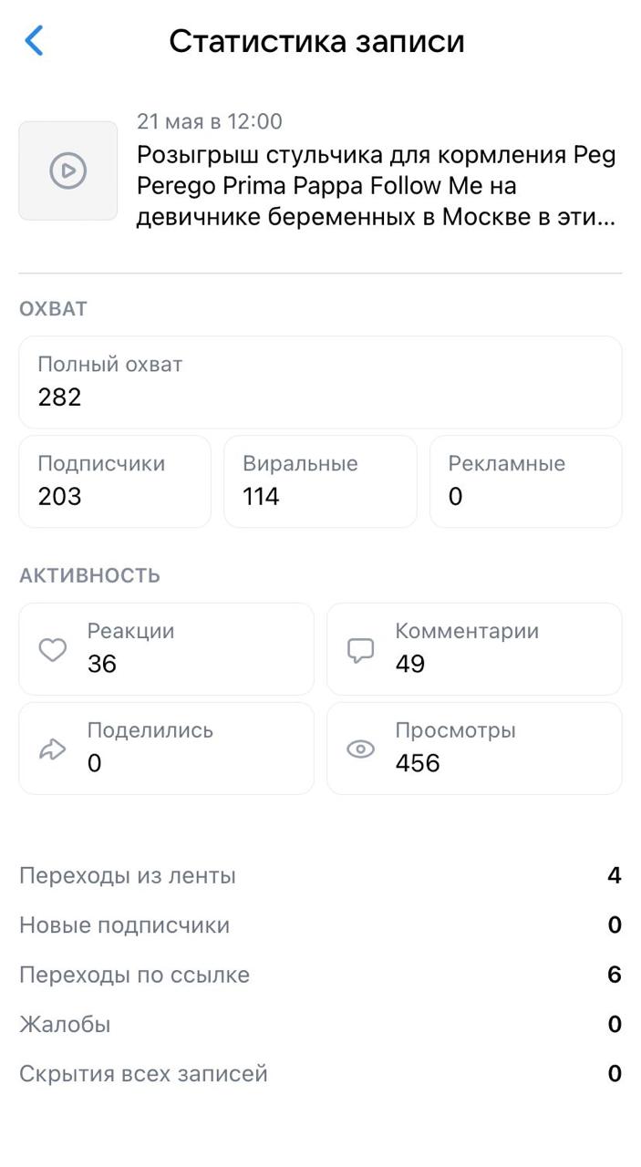Select the Подписчики reach card
This screenshot has height=1167, width=641.
115,481
